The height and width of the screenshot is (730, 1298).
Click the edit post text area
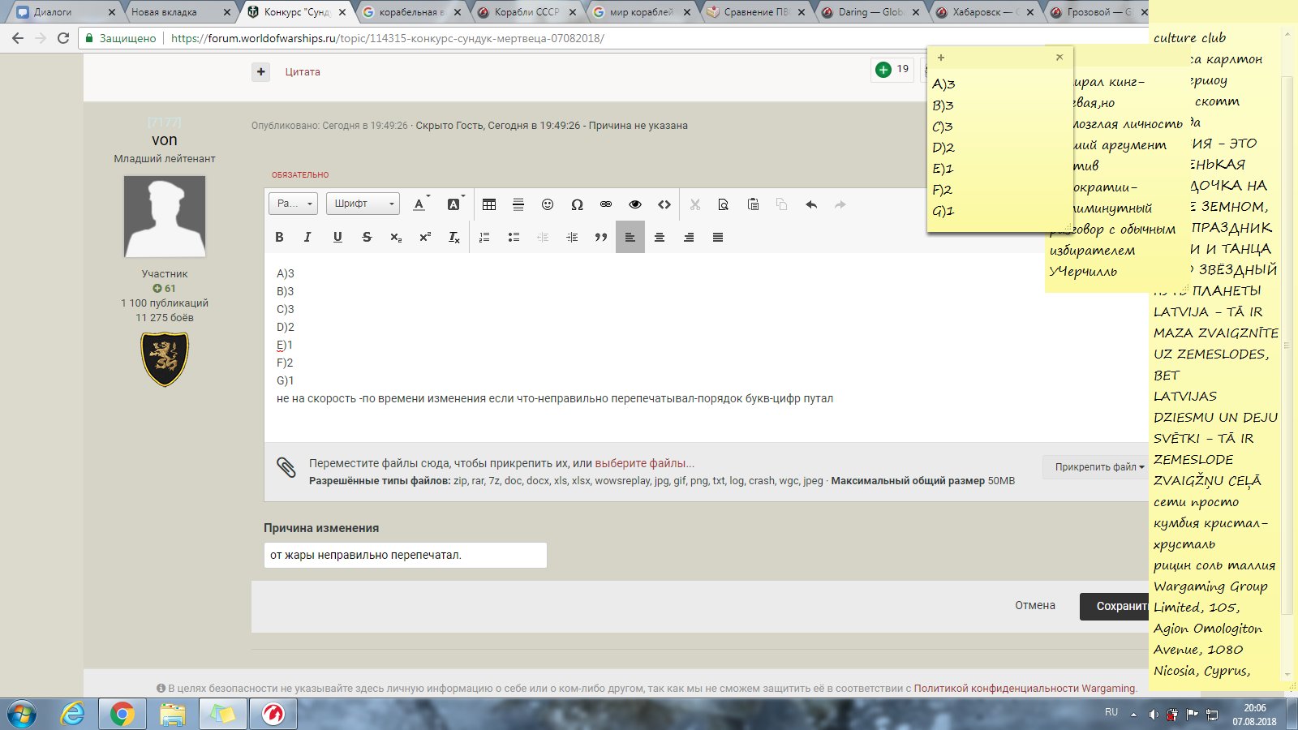click(x=706, y=347)
